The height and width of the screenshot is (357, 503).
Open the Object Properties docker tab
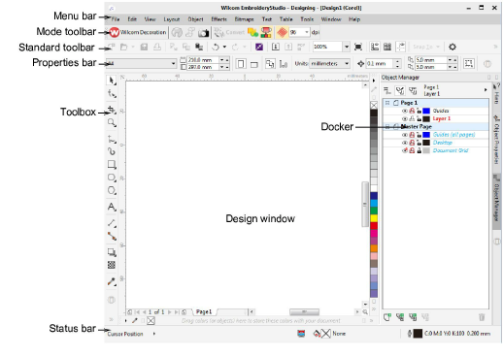(496, 139)
